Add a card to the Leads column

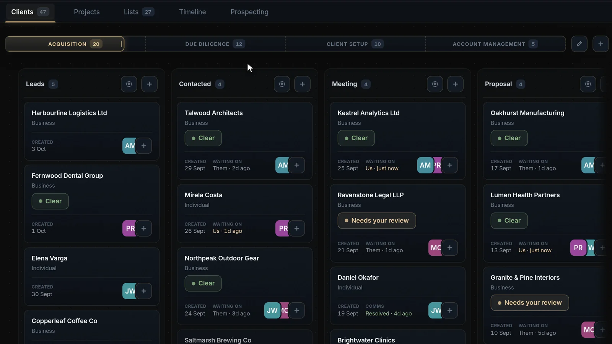coord(149,84)
